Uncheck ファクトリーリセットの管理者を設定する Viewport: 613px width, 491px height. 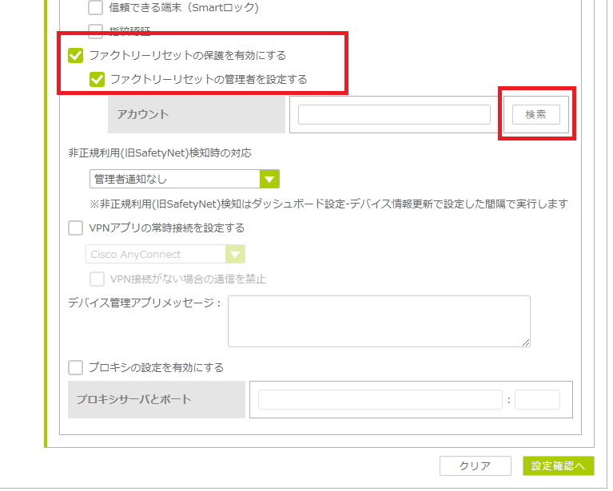tap(97, 79)
